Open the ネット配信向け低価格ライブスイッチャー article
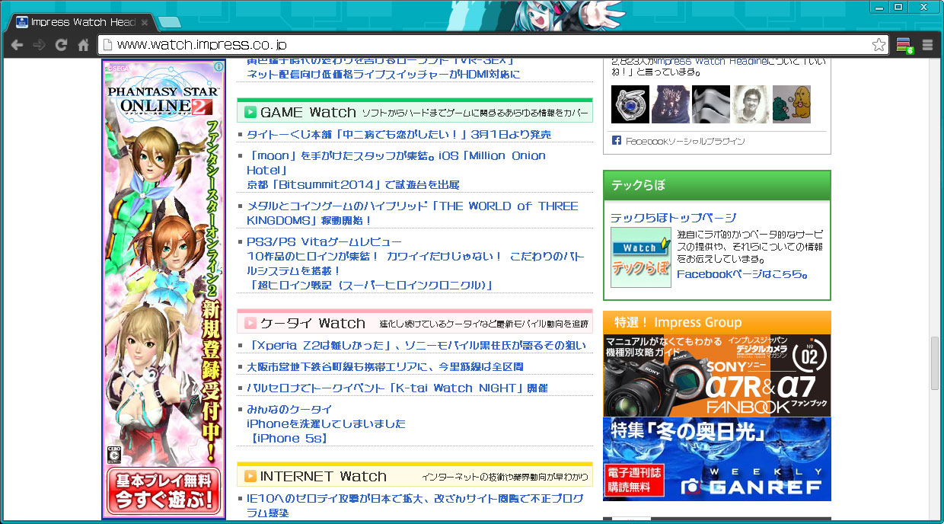This screenshot has width=944, height=524. click(x=384, y=75)
